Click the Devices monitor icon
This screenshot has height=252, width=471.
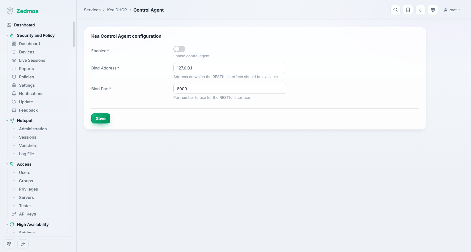coord(14,52)
